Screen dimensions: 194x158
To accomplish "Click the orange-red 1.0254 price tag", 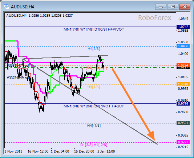I will point(183,65).
